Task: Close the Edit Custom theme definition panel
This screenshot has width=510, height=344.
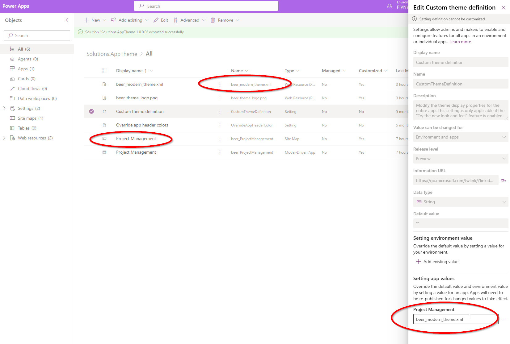Action: (x=504, y=8)
